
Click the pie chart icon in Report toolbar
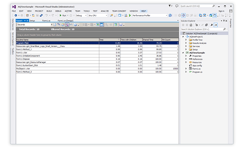63,24
